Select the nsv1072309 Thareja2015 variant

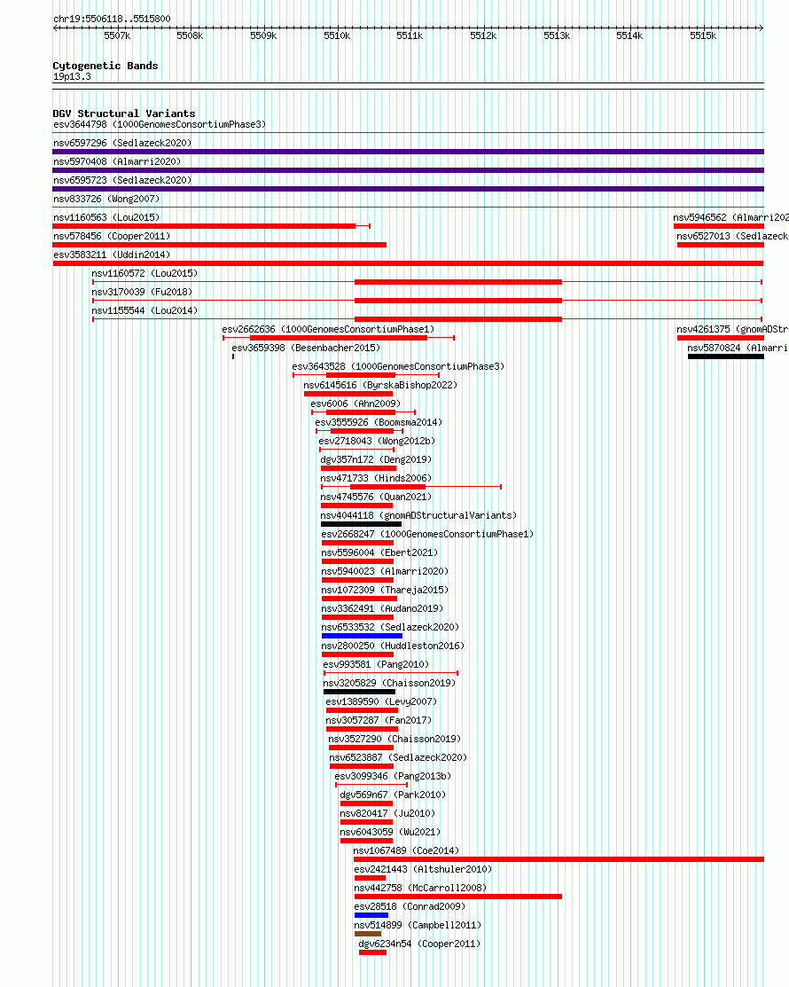385,590
